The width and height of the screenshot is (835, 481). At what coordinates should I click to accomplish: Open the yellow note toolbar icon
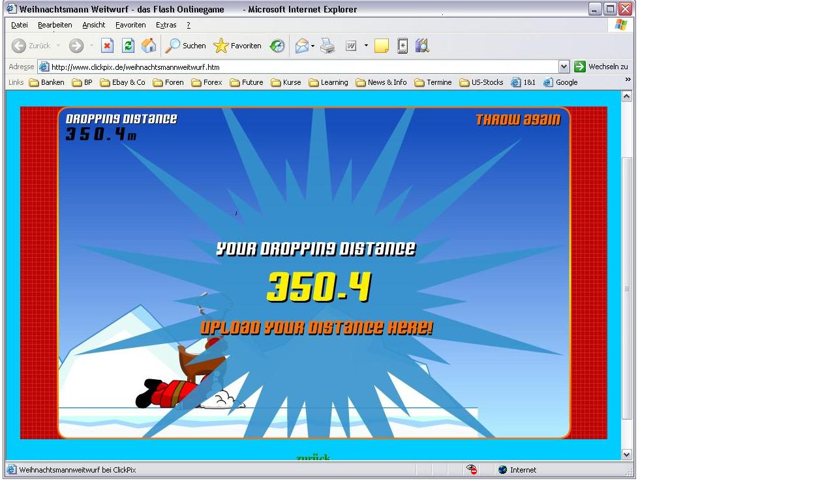coord(382,46)
